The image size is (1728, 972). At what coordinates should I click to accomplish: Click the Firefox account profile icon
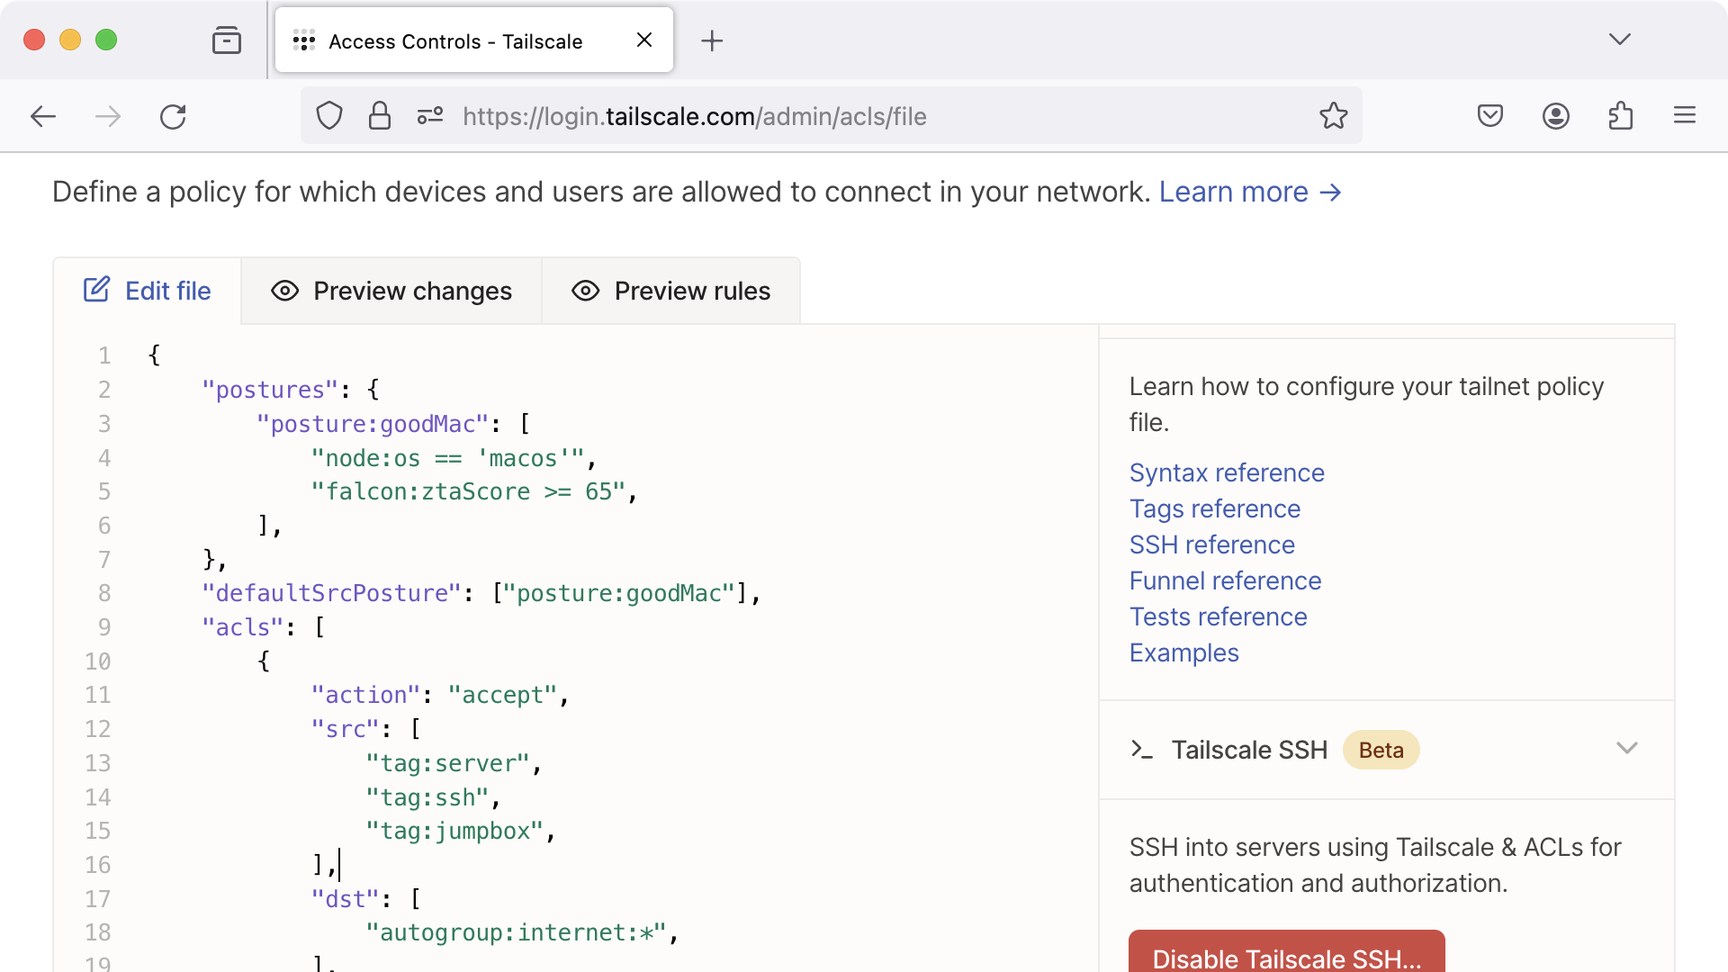click(x=1555, y=116)
